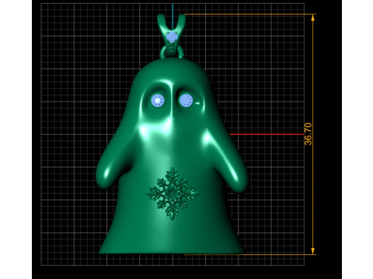Viewport: 373px width, 279px height.
Task: Click the snowflake ornament on the ghost
Action: tap(173, 194)
